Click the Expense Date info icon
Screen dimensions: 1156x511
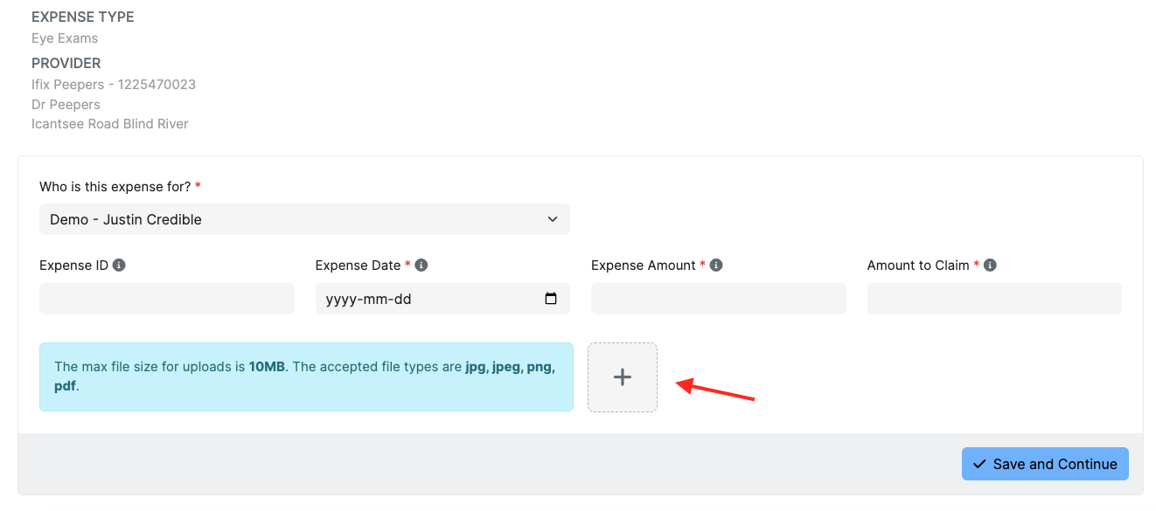421,265
